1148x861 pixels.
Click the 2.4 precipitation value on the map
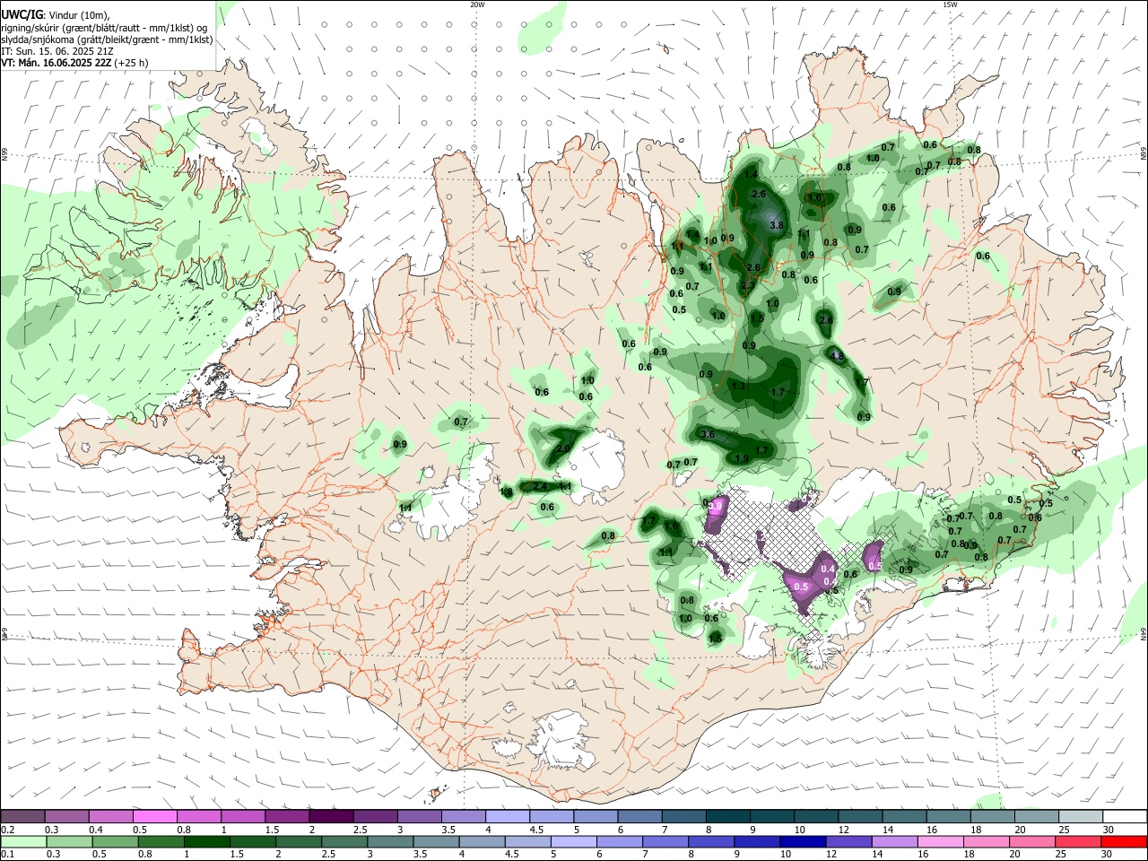click(x=540, y=487)
